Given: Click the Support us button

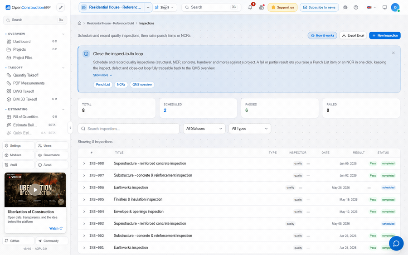Looking at the screenshot, I should click(x=282, y=7).
